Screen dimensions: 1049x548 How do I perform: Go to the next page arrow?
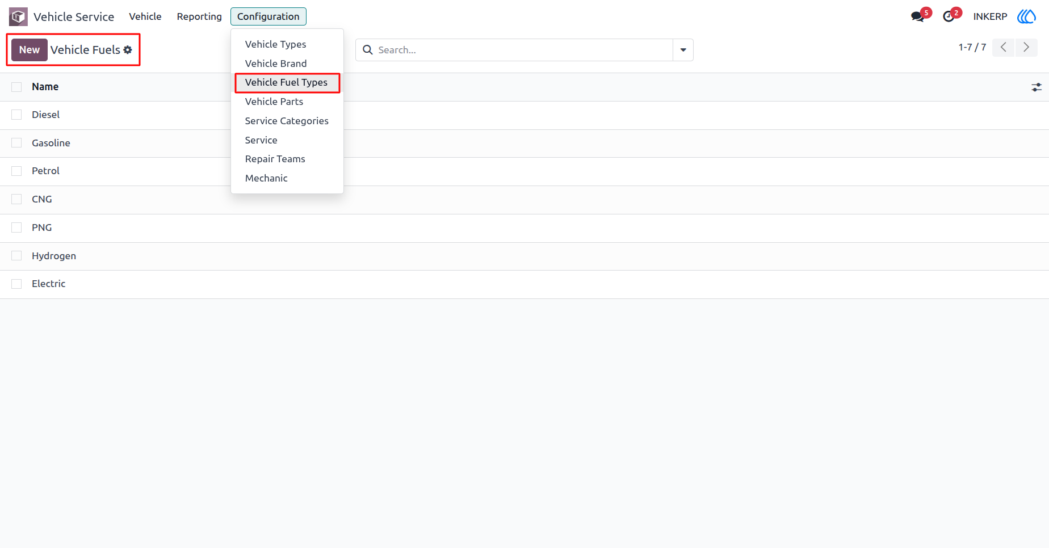coord(1026,48)
